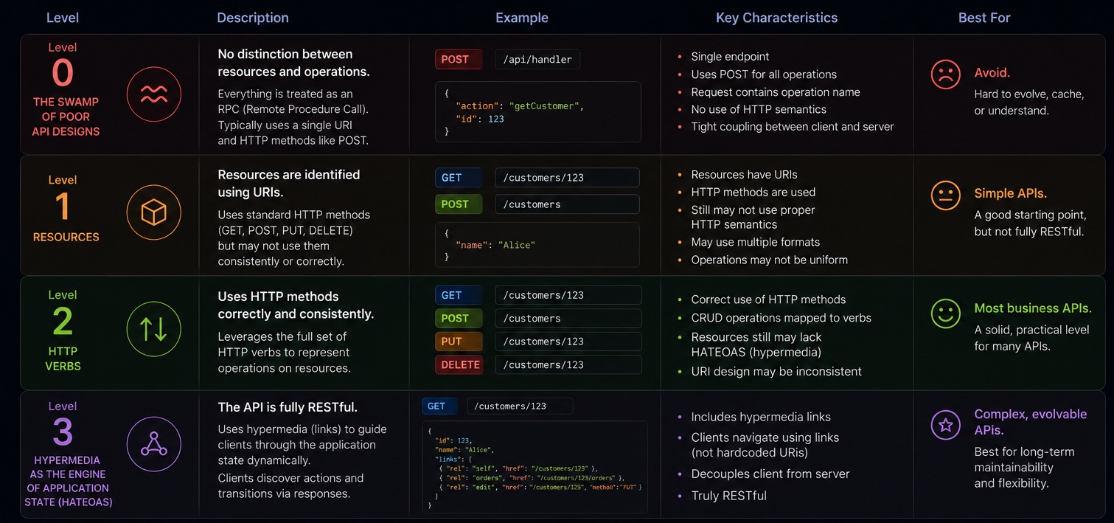Click the Level 3 links JSON response block
The image size is (1114, 523).
pyautogui.click(x=535, y=467)
